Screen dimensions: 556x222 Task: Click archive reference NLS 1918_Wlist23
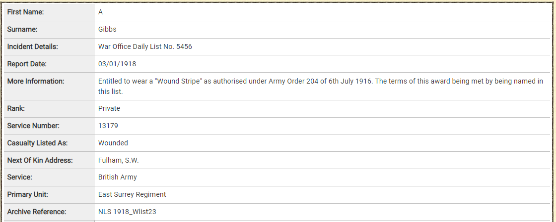pyautogui.click(x=128, y=212)
